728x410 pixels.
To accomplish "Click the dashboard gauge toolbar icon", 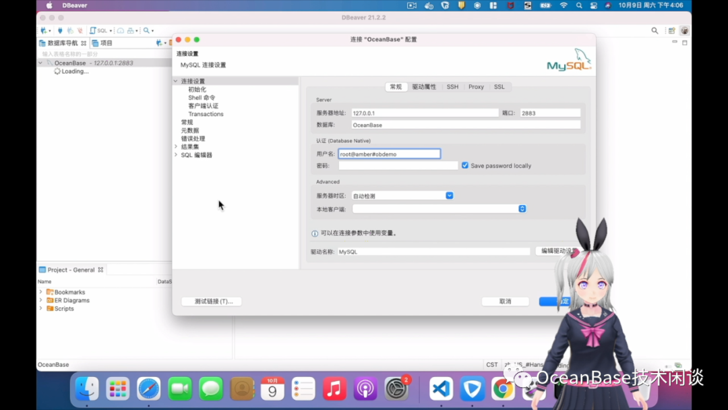I will coord(120,30).
